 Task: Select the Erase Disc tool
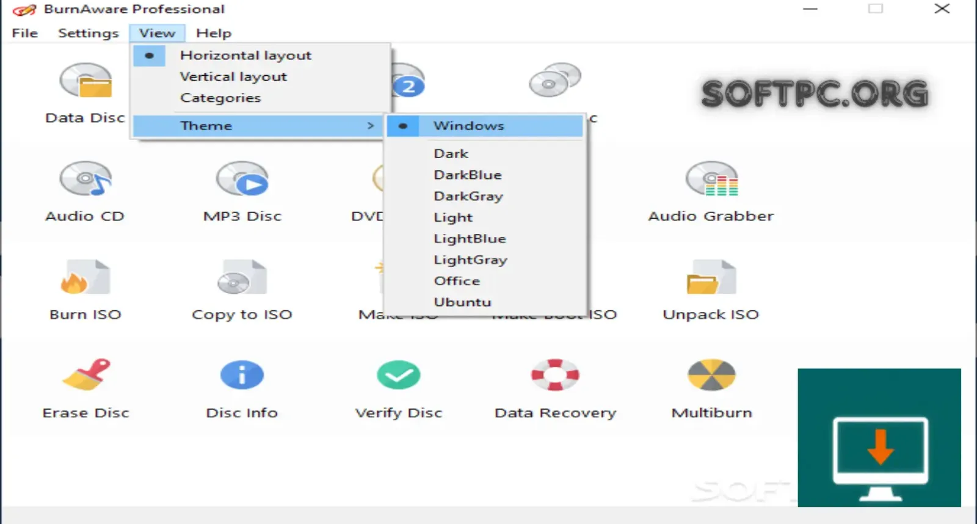(86, 388)
